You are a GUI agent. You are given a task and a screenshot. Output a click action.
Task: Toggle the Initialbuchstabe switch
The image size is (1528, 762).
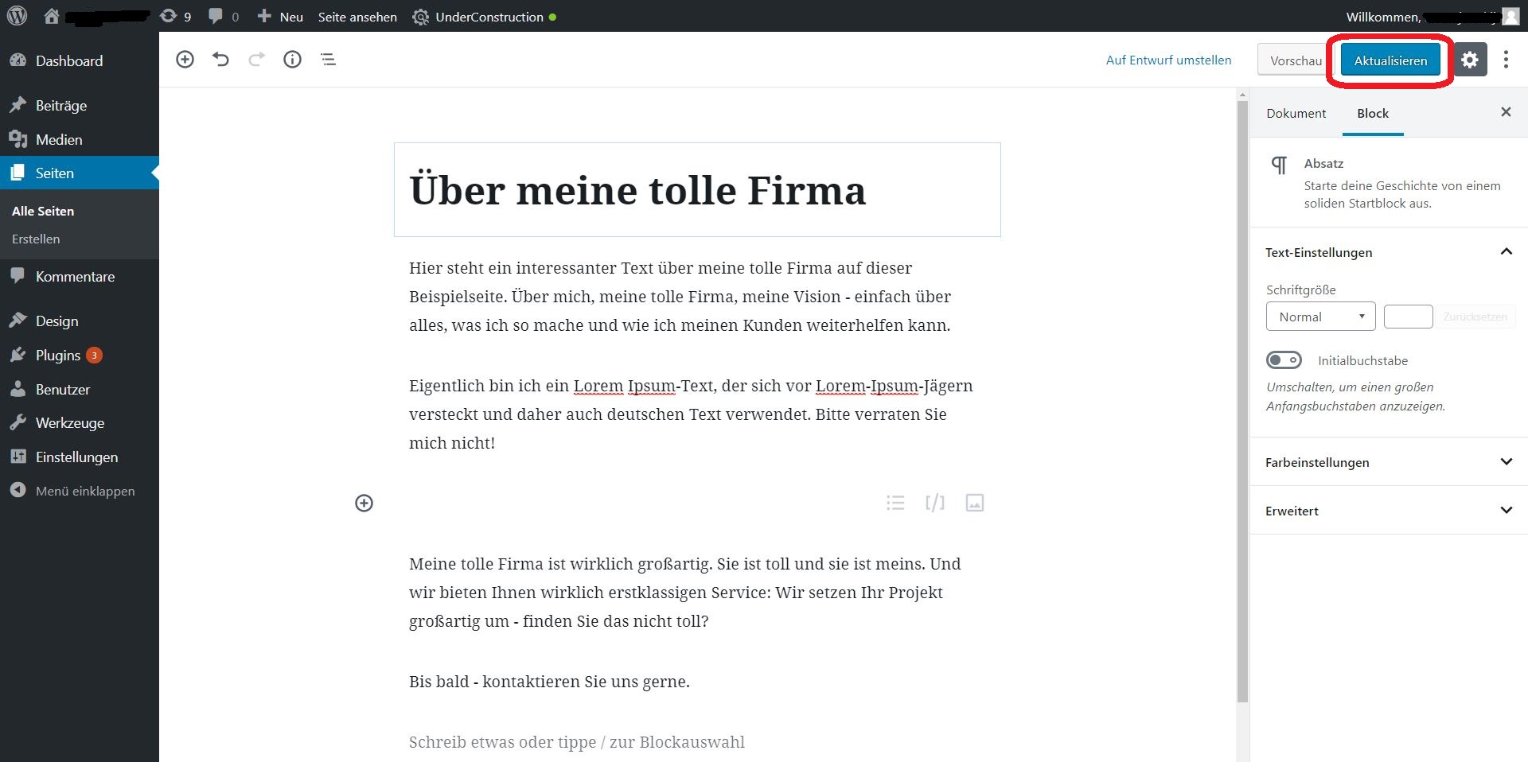click(1284, 360)
